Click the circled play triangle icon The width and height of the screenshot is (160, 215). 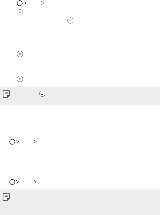(x=20, y=79)
